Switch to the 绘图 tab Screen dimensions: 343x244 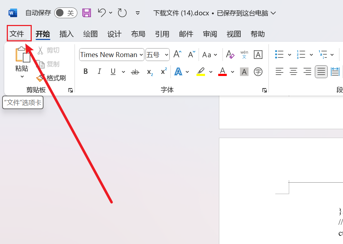point(90,34)
